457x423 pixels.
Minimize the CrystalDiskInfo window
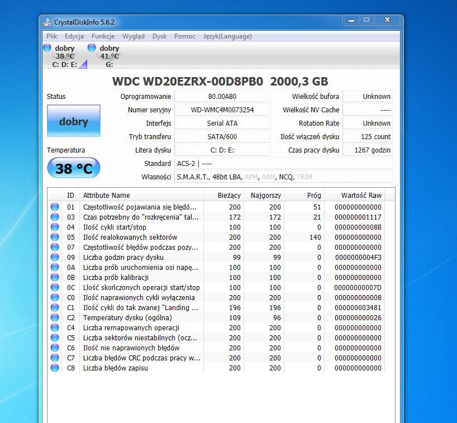[351, 20]
